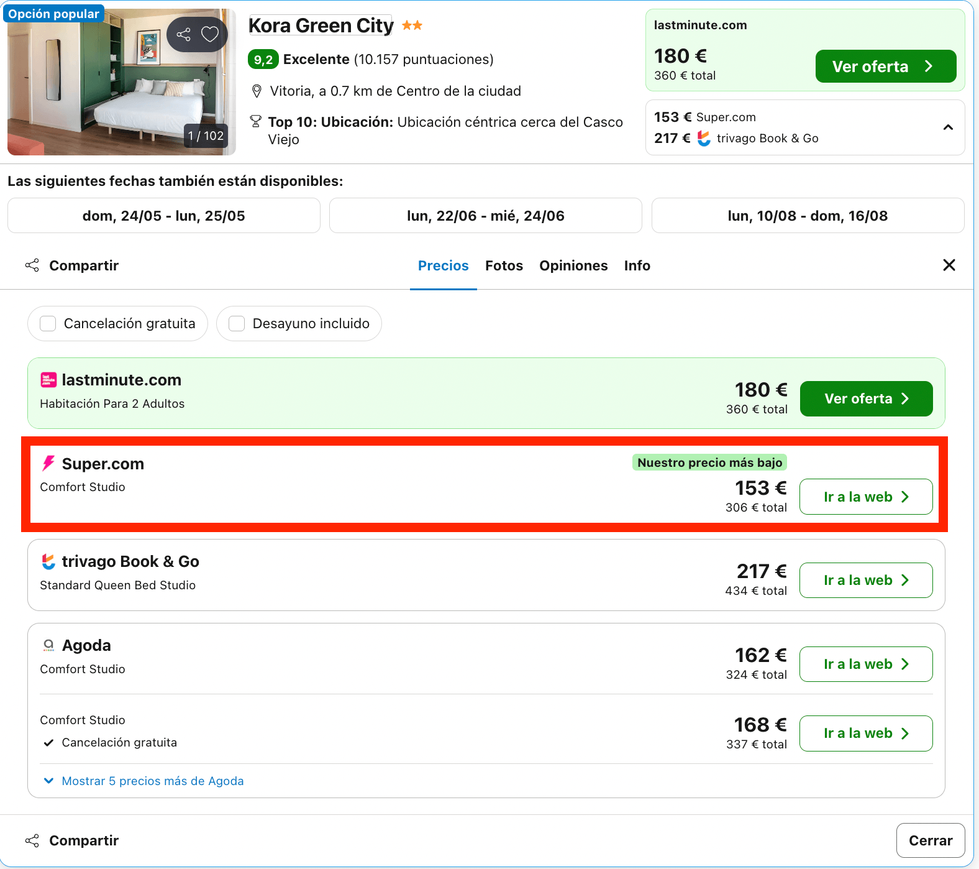Click the Agoda logo icon
This screenshot has height=869, width=979.
click(48, 645)
